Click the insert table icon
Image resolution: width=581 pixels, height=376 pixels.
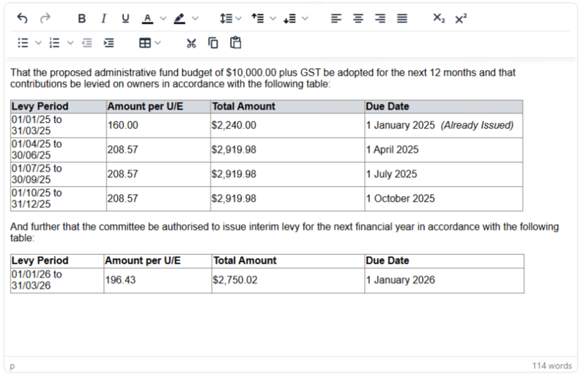tap(145, 43)
